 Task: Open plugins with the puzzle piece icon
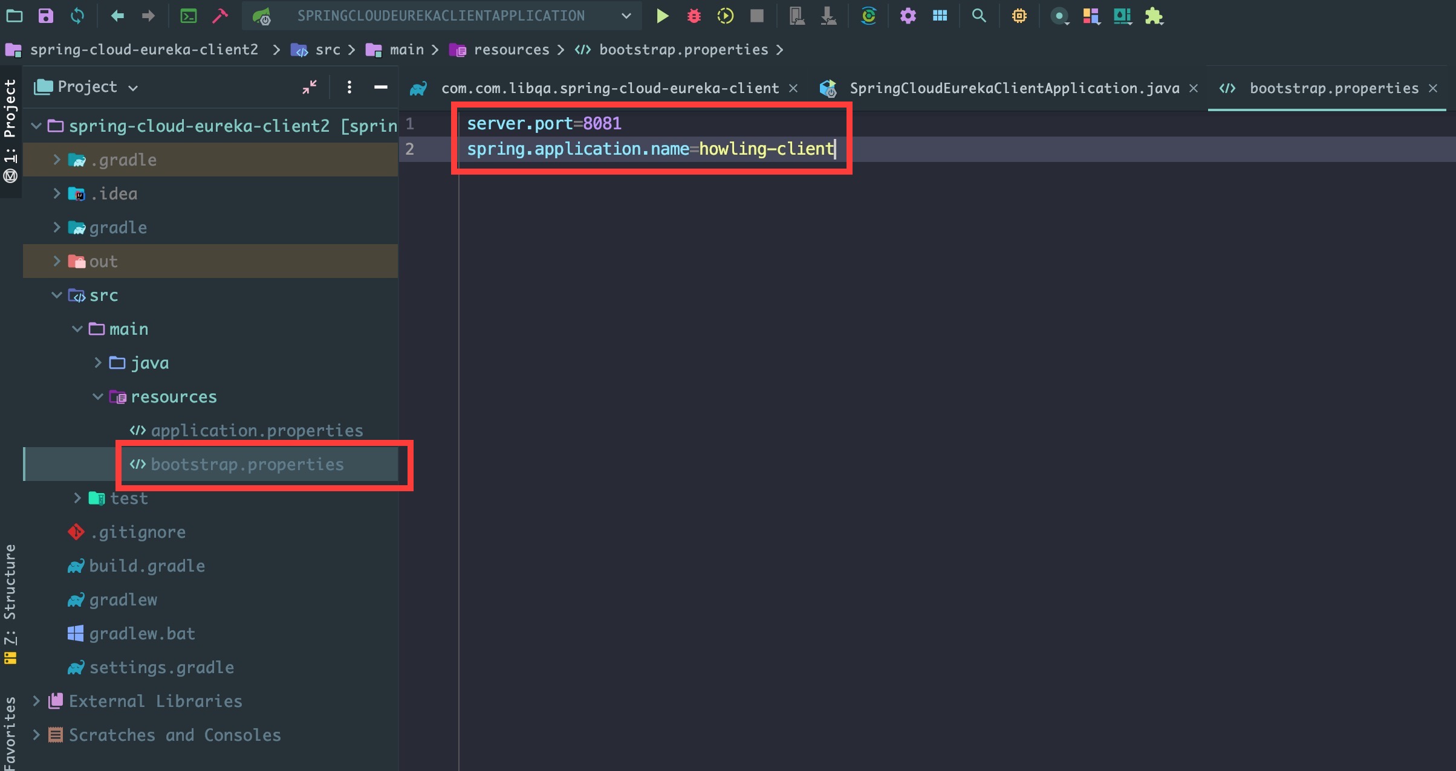pyautogui.click(x=1154, y=16)
